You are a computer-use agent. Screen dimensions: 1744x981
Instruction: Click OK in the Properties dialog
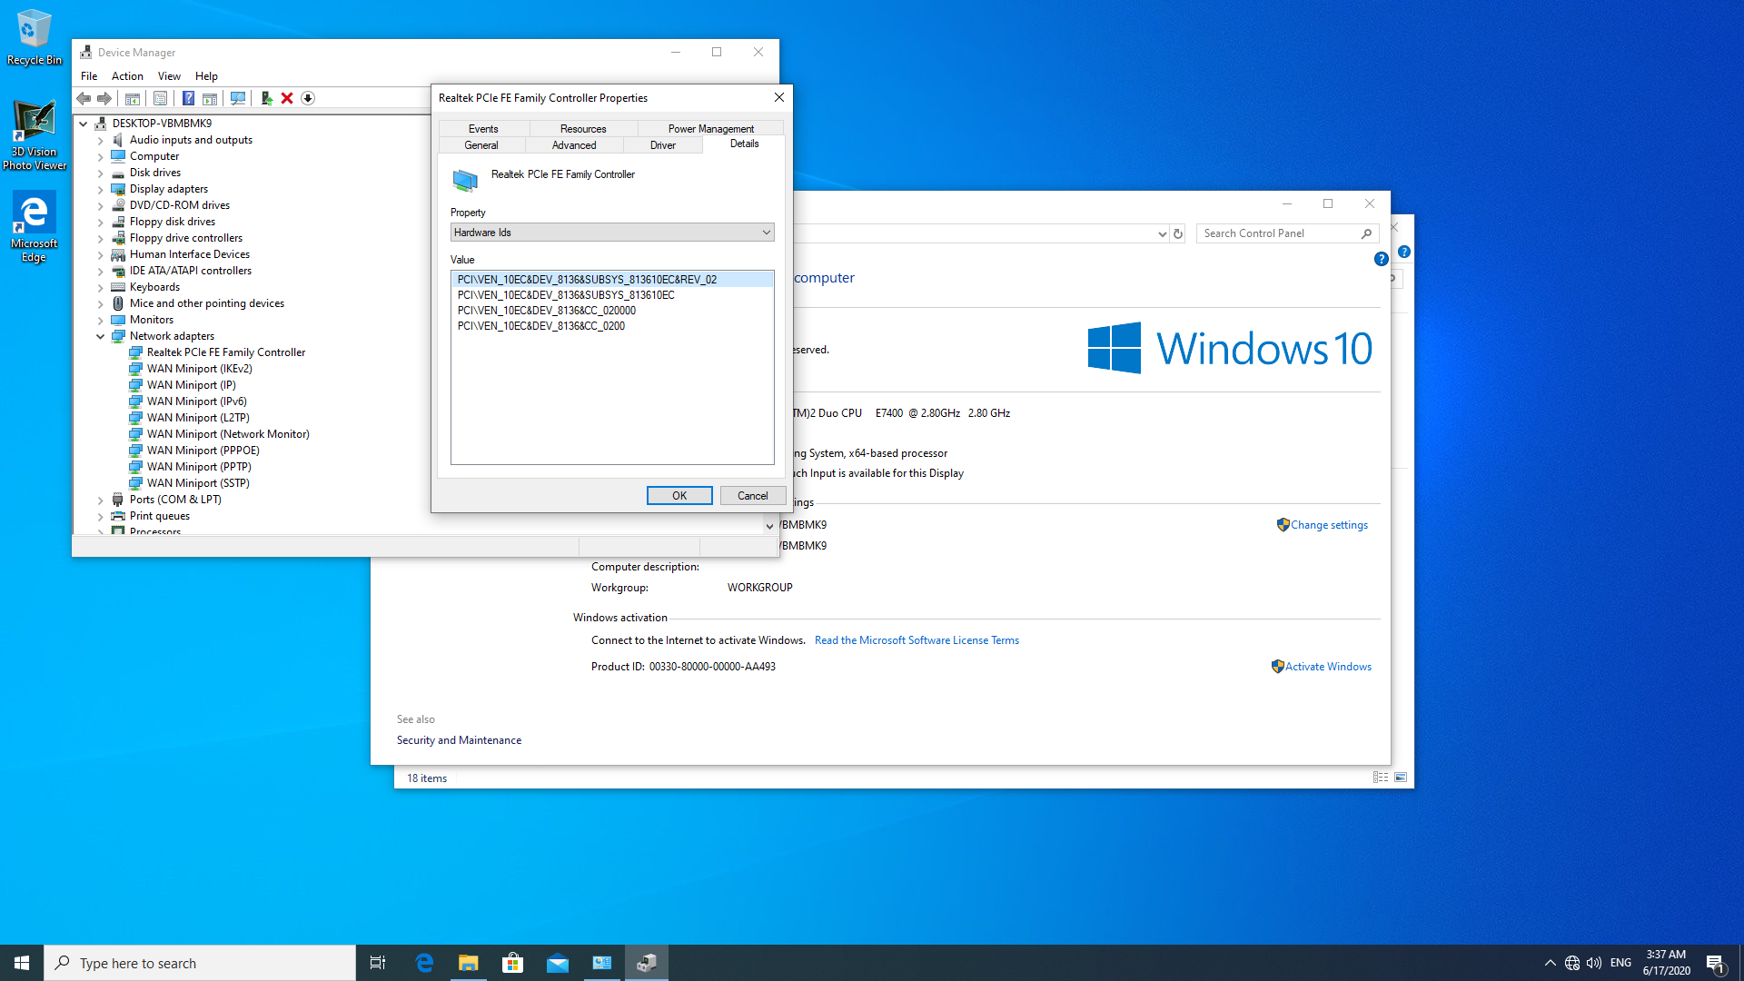(x=679, y=496)
